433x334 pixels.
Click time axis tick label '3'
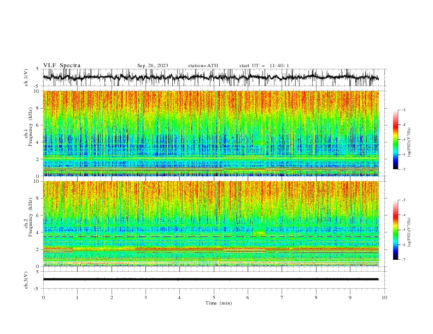pos(145,297)
